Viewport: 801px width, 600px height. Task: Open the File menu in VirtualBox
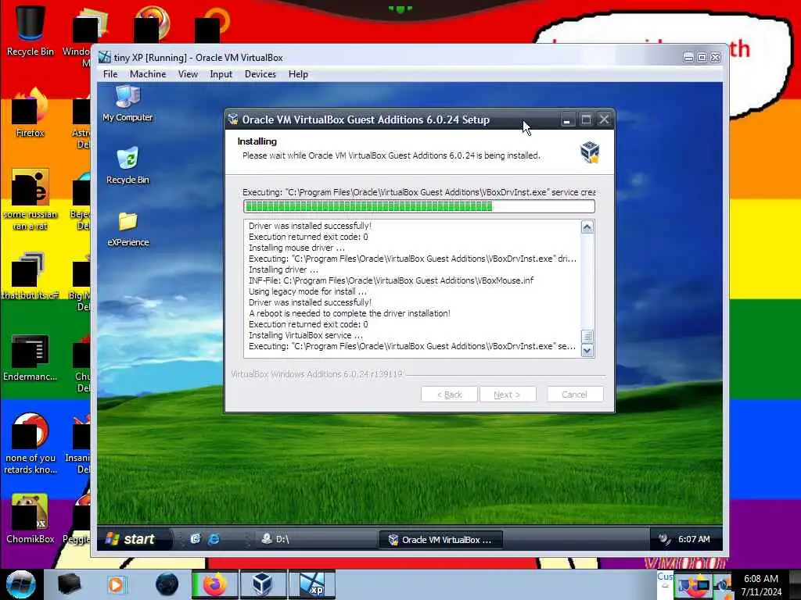110,74
